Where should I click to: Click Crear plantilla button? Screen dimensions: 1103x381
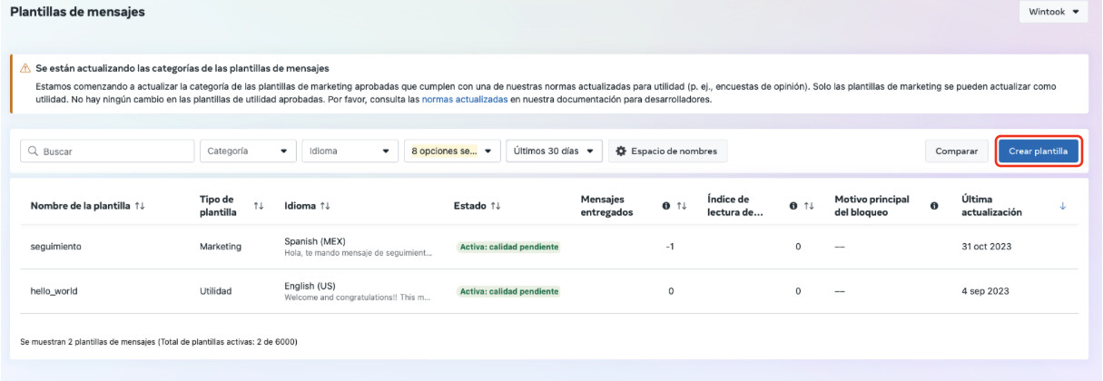(x=1039, y=151)
